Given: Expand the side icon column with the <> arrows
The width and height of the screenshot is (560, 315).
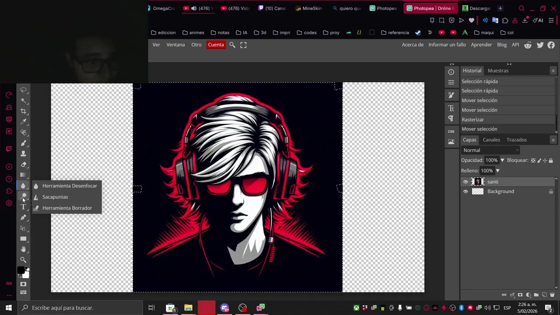Looking at the screenshot, I should point(452,64).
